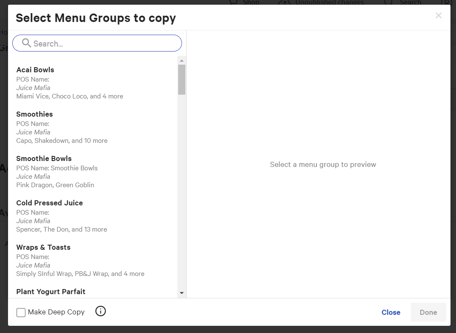
Task: Pick the Cold Pressed Juice group
Action: click(49, 203)
